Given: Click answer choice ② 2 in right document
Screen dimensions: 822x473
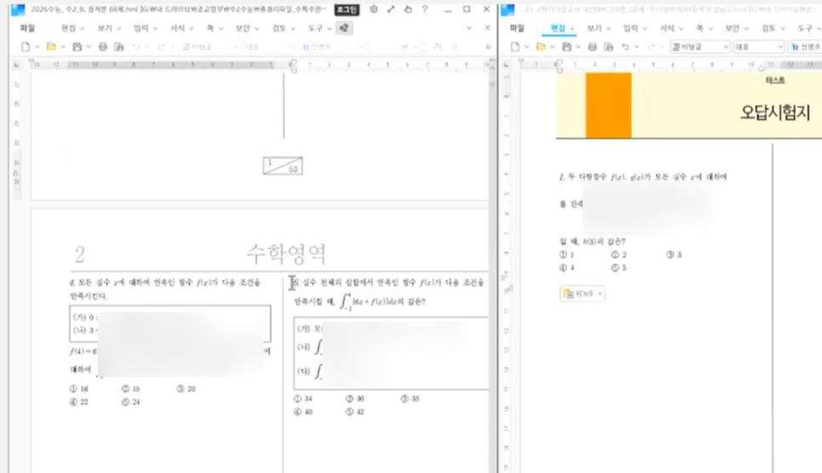Looking at the screenshot, I should coord(619,255).
